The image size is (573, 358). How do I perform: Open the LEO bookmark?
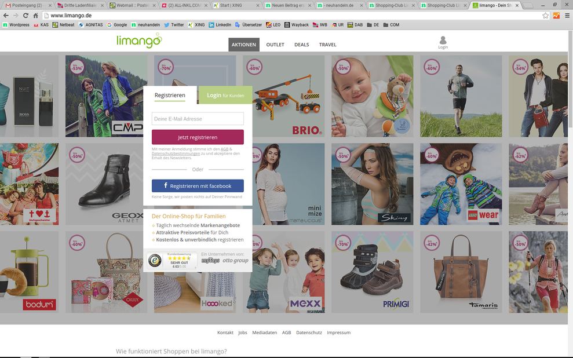[273, 25]
